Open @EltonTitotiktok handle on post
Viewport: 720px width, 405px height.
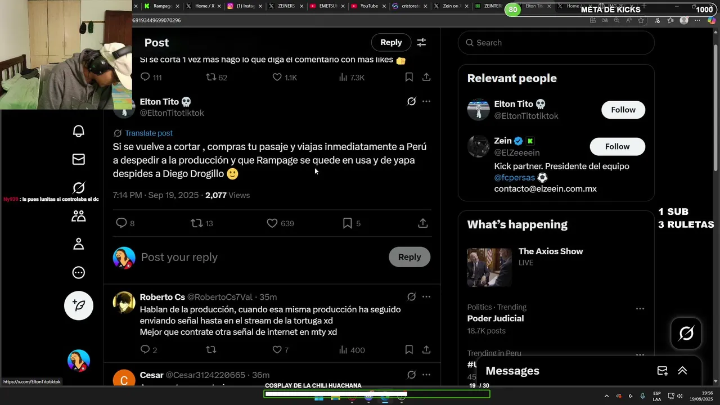click(x=172, y=113)
